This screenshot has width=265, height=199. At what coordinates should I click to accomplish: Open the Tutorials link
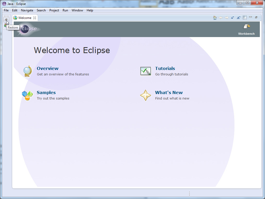point(165,68)
